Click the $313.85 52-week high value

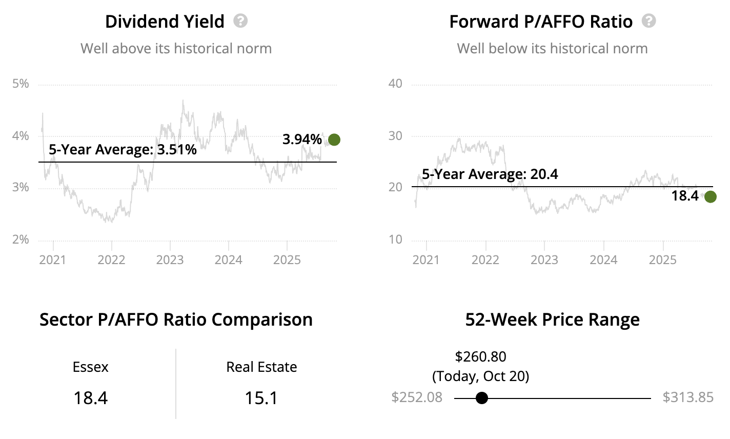coord(688,397)
